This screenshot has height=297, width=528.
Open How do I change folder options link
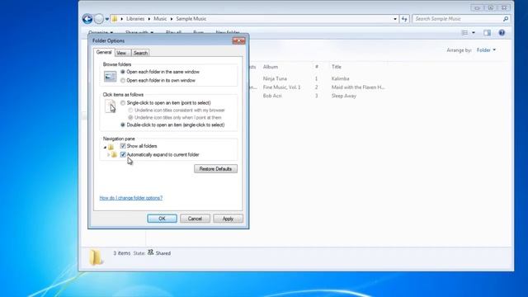pos(131,198)
